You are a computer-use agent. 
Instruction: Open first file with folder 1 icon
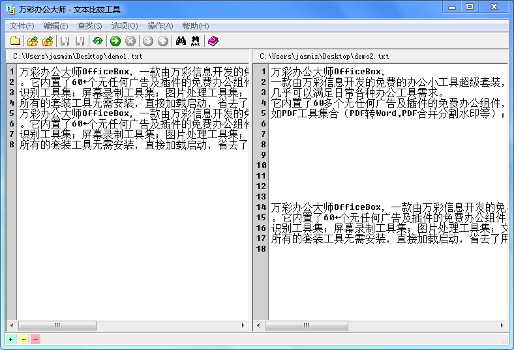33,41
